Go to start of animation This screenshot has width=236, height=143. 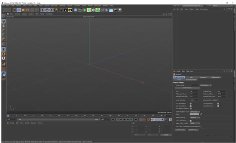click(x=113, y=119)
